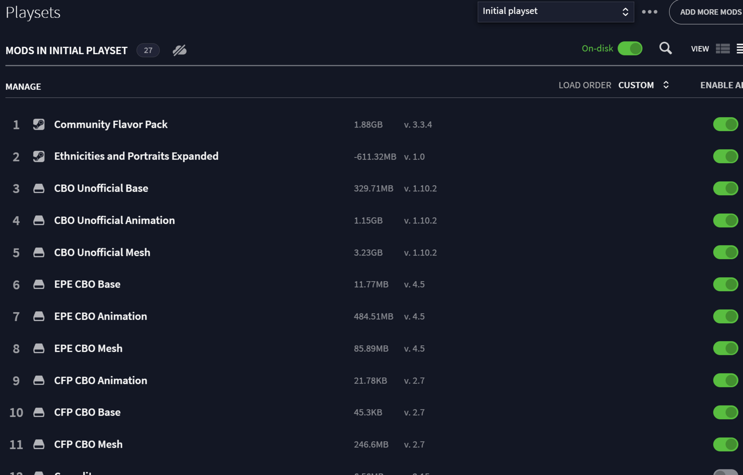743x475 pixels.
Task: Select EPE CBO Base name
Action: tap(87, 284)
